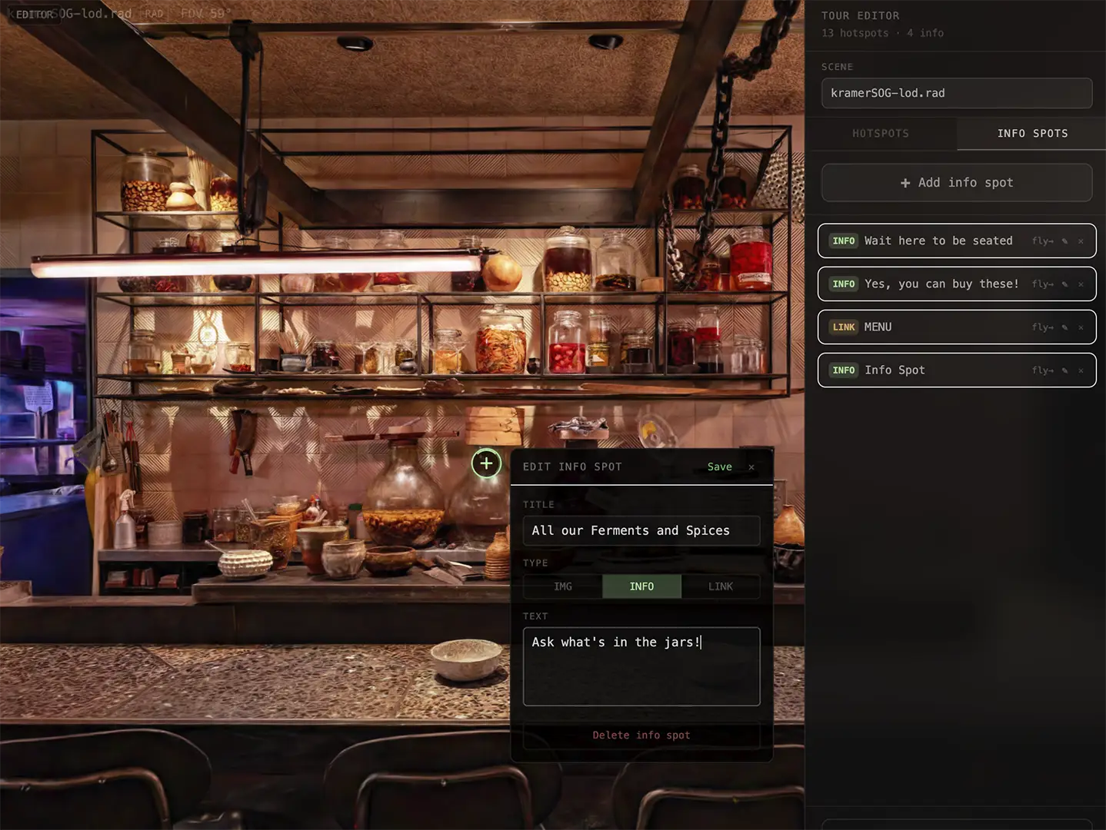Fly to the 'Wait here to be seated' spot
This screenshot has width=1106, height=830.
click(x=1042, y=241)
